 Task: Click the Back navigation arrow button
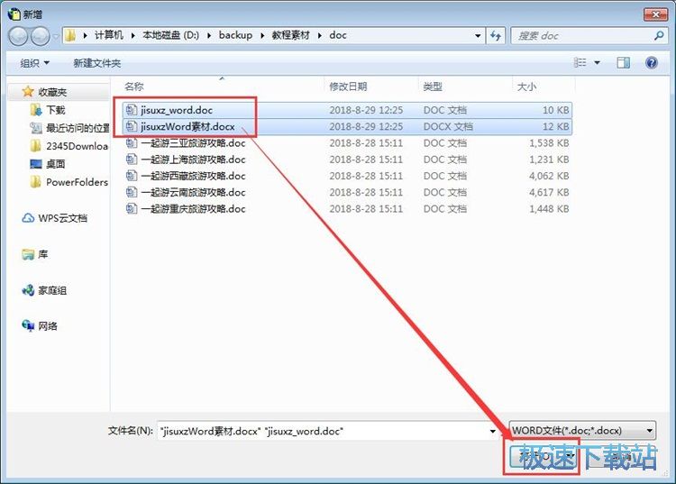(x=19, y=36)
